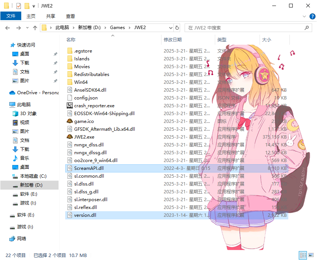Sort by 类型 column header
Screen dimensions: 317x260
coord(222,40)
